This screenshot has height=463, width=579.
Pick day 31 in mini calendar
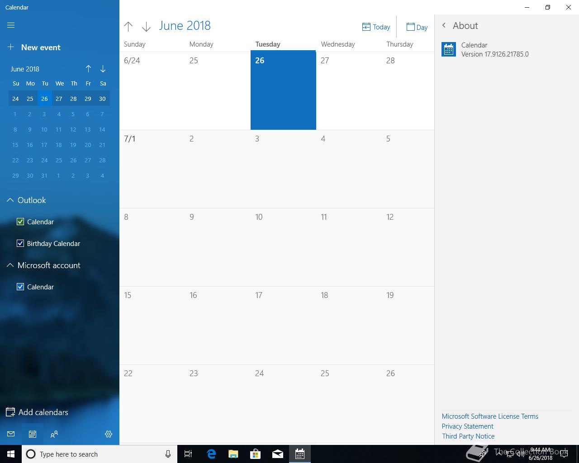click(44, 175)
